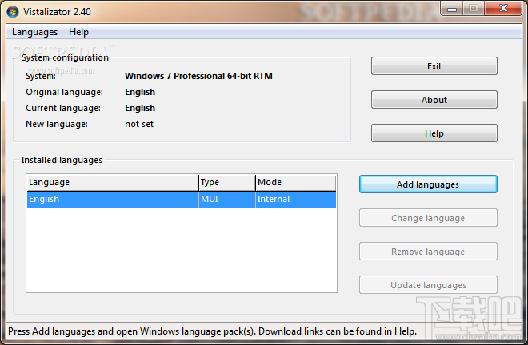This screenshot has width=528, height=345.
Task: Open the About dialog button
Action: [x=434, y=100]
